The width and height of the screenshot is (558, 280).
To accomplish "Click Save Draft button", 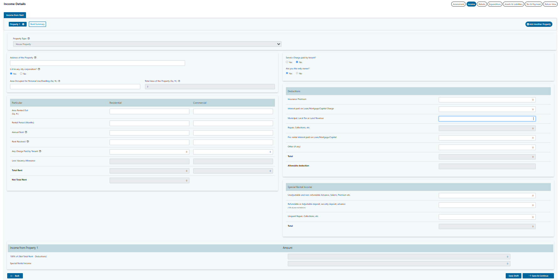I will (514, 276).
